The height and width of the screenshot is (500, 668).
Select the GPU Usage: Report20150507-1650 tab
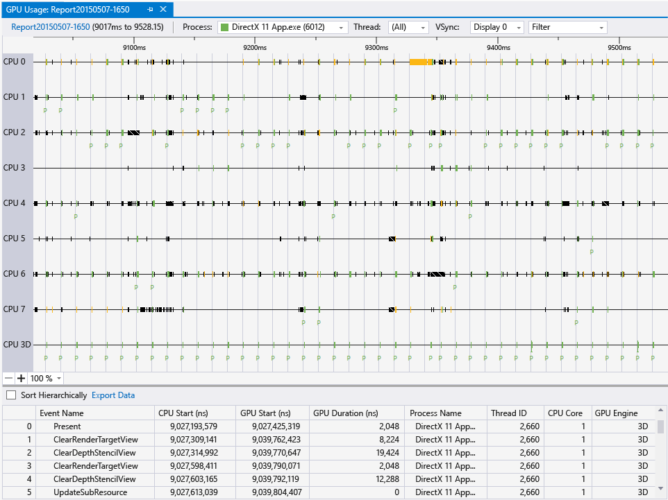point(69,10)
